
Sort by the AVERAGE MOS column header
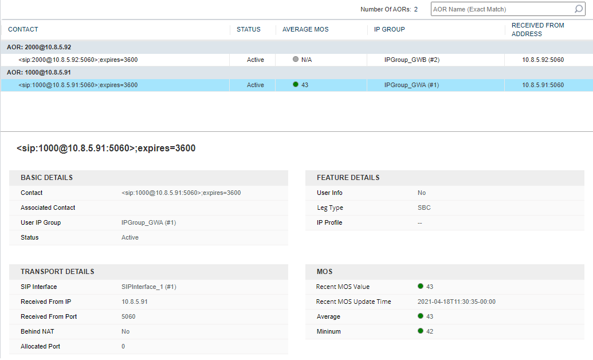click(x=305, y=29)
